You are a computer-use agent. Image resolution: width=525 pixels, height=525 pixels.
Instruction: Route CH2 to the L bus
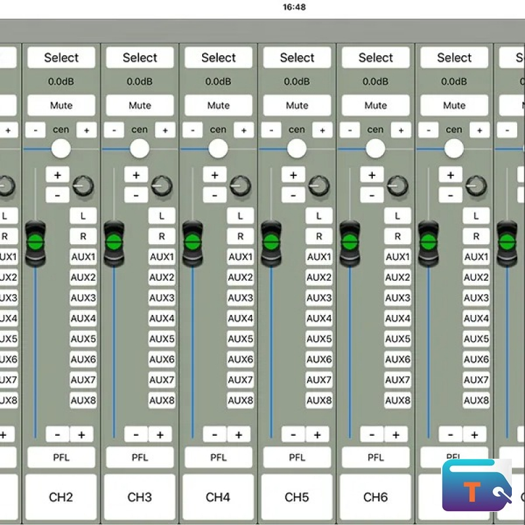click(x=83, y=216)
